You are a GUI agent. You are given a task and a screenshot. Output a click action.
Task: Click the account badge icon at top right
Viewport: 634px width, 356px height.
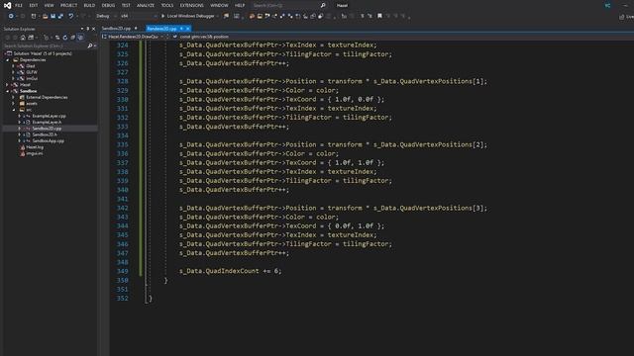pyautogui.click(x=607, y=5)
